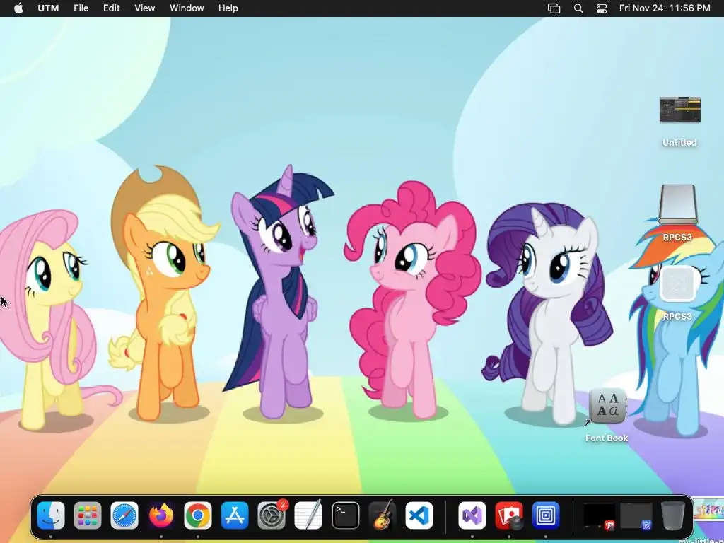Open red Photo Booth Dock icon
This screenshot has width=724, height=543.
509,515
